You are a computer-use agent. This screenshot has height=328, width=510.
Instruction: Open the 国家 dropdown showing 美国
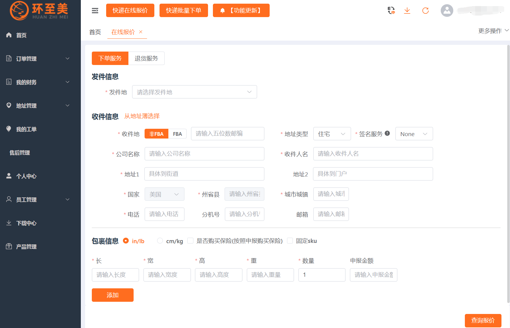pyautogui.click(x=164, y=194)
